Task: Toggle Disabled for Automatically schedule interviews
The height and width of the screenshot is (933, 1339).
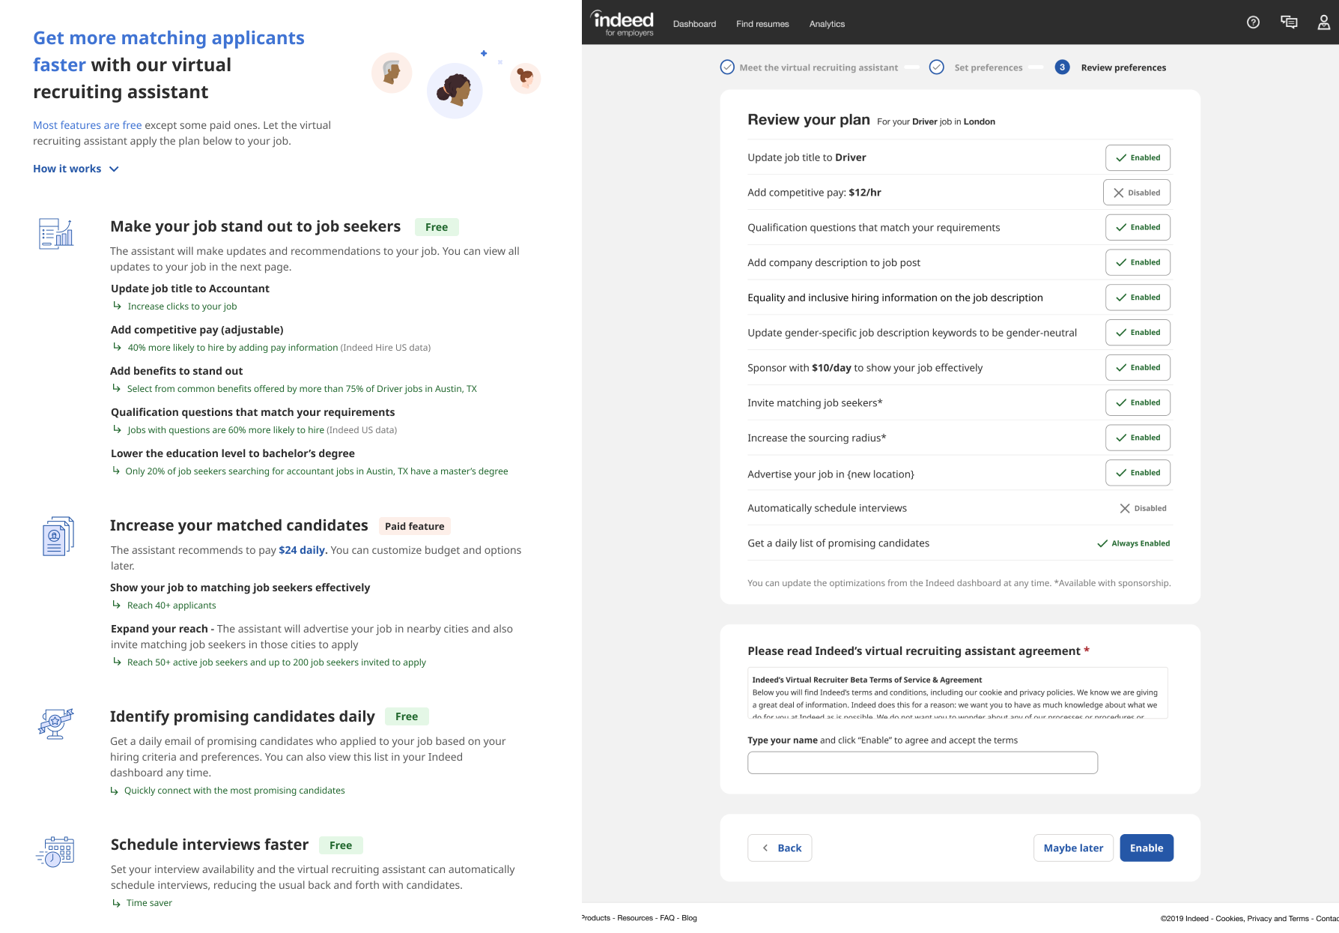Action: [1143, 508]
